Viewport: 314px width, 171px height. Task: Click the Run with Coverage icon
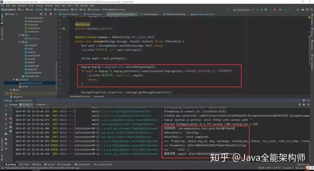coord(266,10)
